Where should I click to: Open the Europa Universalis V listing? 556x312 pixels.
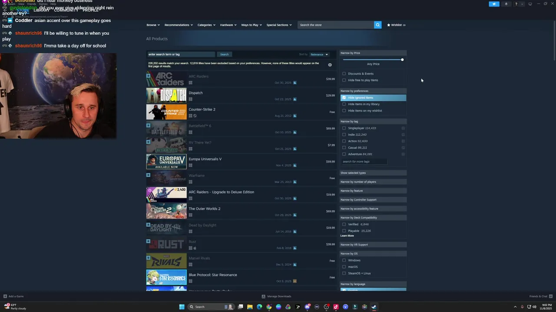(241, 162)
